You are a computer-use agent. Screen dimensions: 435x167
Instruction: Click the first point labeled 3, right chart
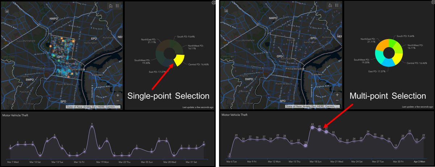(229, 156)
